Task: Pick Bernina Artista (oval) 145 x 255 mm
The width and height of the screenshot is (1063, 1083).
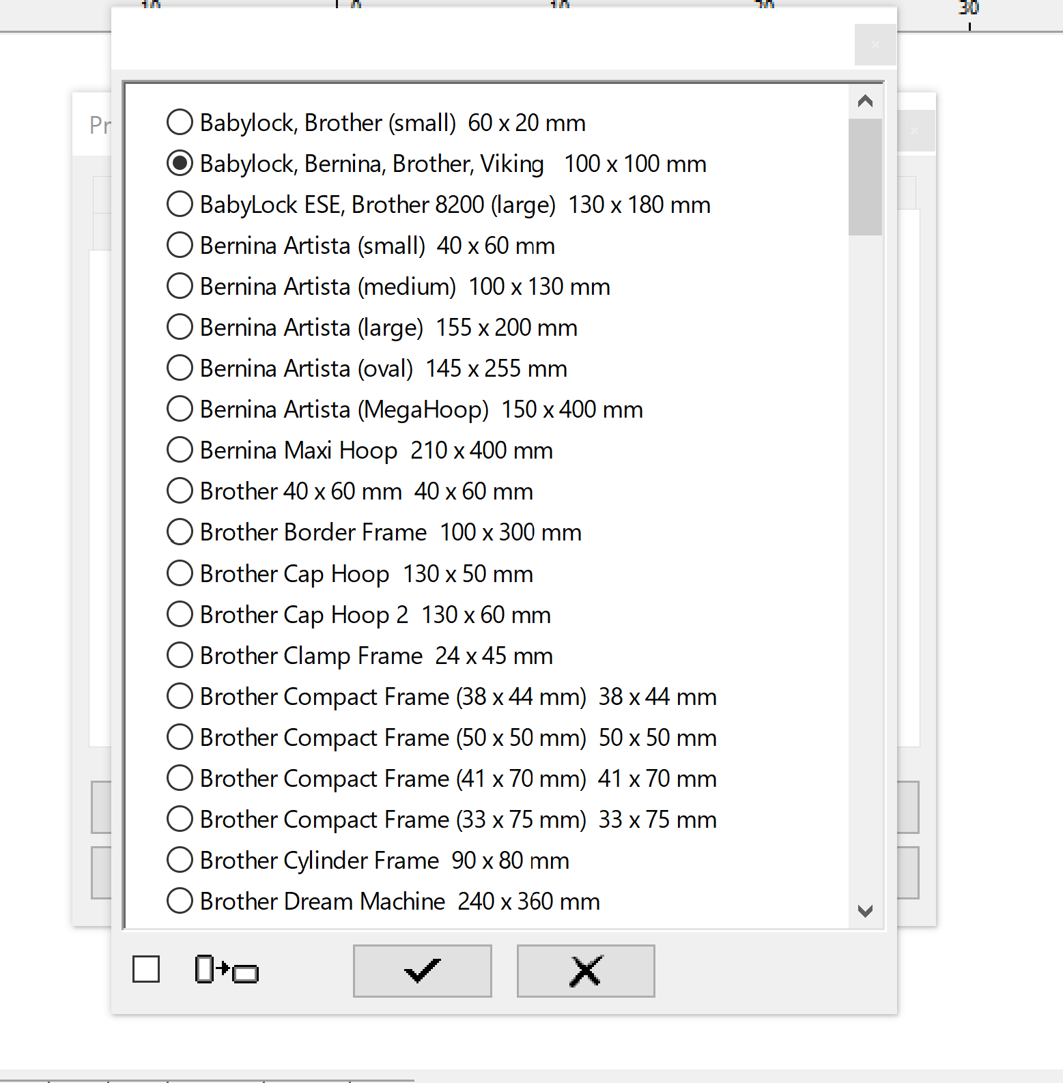Action: 180,369
